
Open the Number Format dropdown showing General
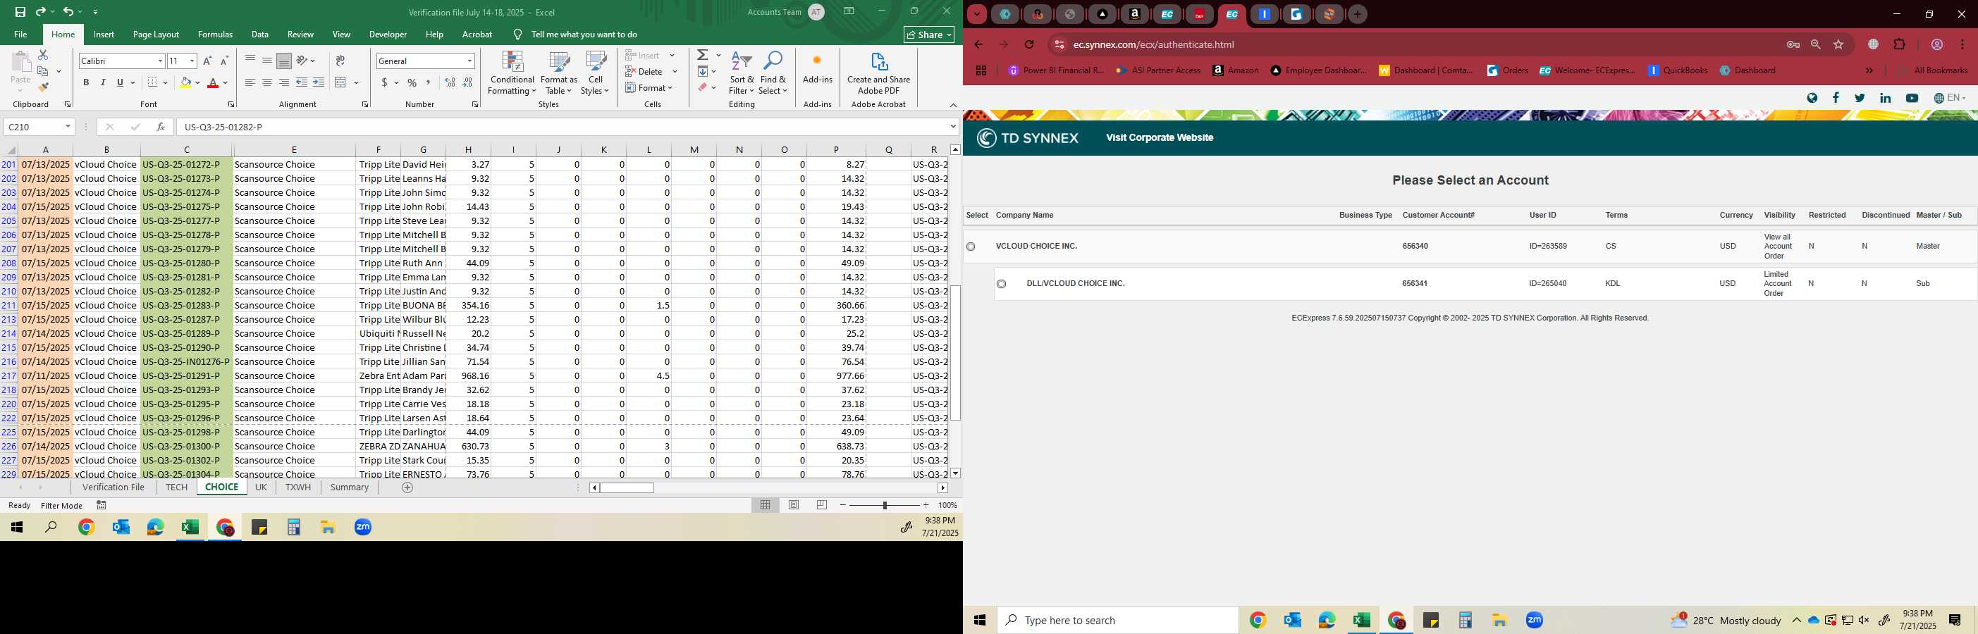pos(469,61)
